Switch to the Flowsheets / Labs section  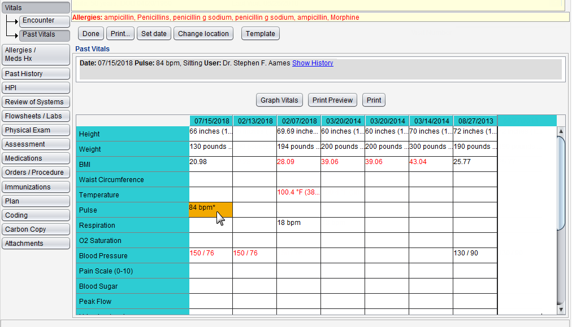tap(36, 116)
